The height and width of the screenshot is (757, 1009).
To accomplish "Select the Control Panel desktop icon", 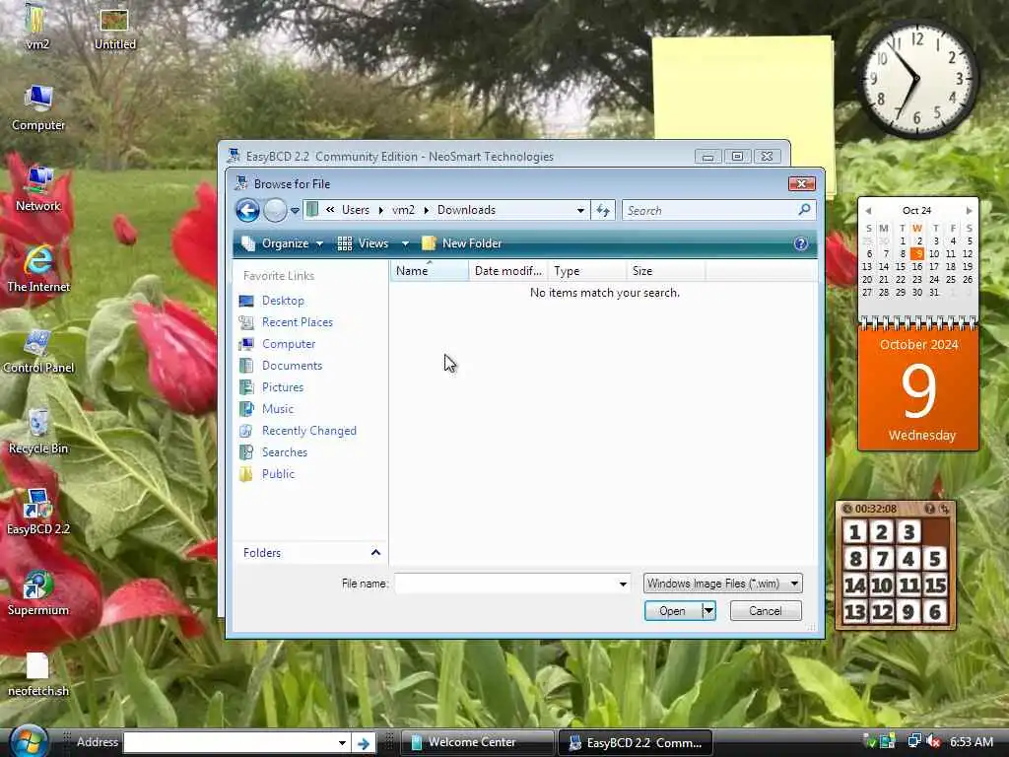I will (38, 351).
